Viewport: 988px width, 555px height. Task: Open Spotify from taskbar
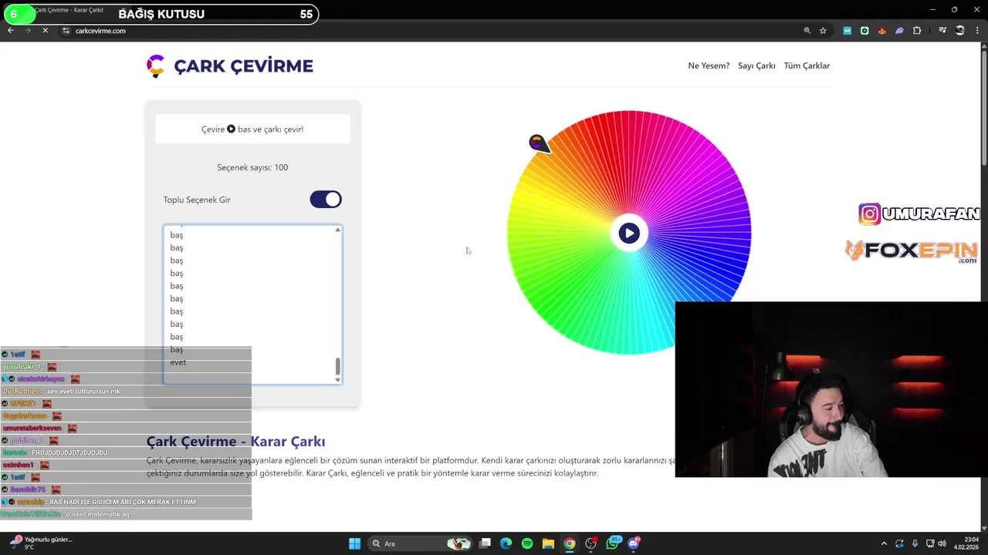point(526,543)
